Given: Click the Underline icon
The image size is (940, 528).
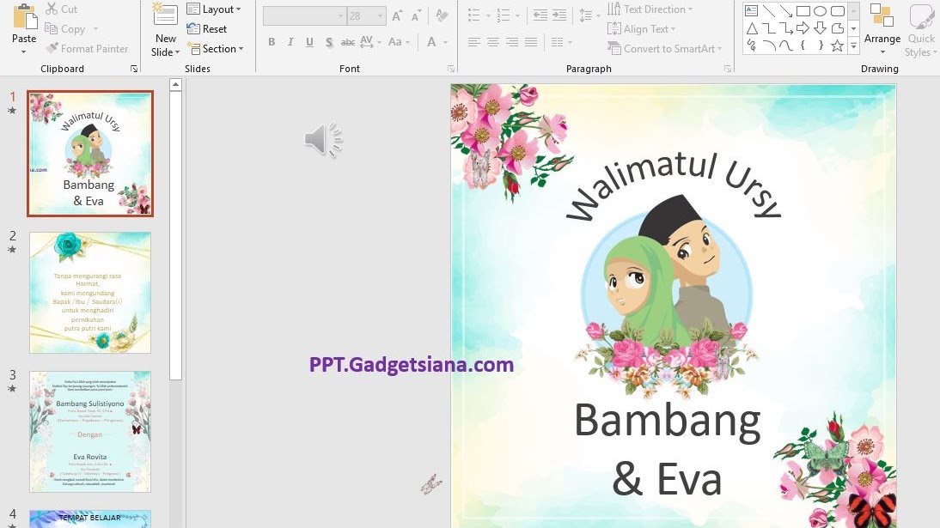Looking at the screenshot, I should (308, 41).
